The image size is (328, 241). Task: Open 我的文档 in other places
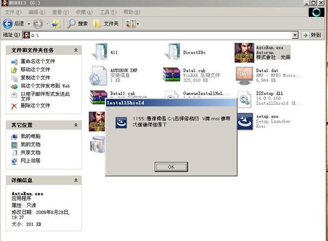pyautogui.click(x=30, y=144)
